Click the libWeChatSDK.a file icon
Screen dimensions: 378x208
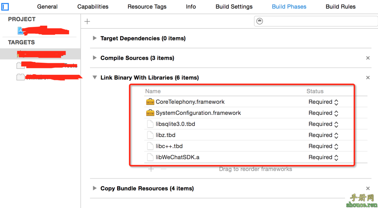point(150,157)
